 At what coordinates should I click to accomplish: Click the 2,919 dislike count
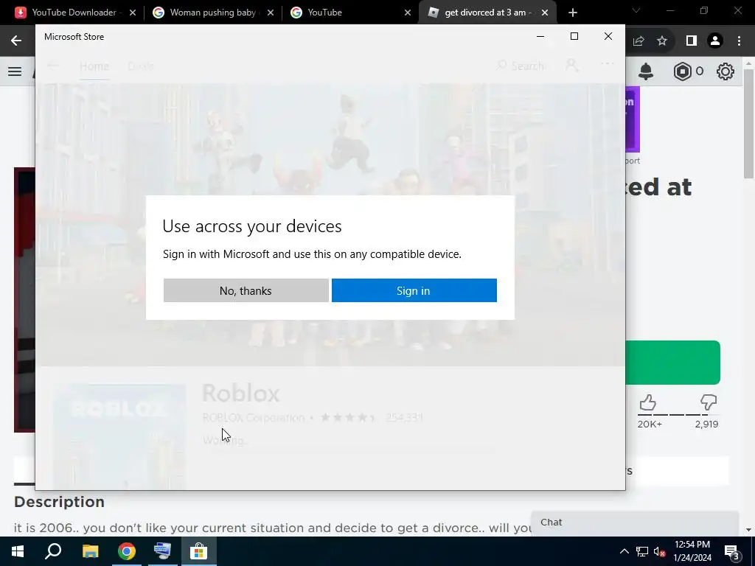706,424
